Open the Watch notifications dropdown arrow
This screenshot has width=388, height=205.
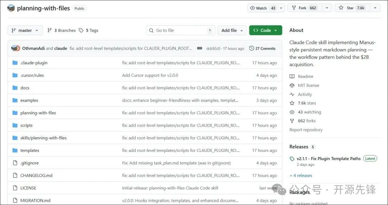[x=281, y=8]
